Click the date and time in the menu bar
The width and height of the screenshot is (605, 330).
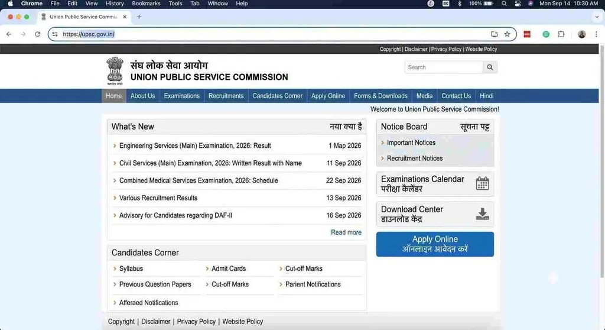568,4
